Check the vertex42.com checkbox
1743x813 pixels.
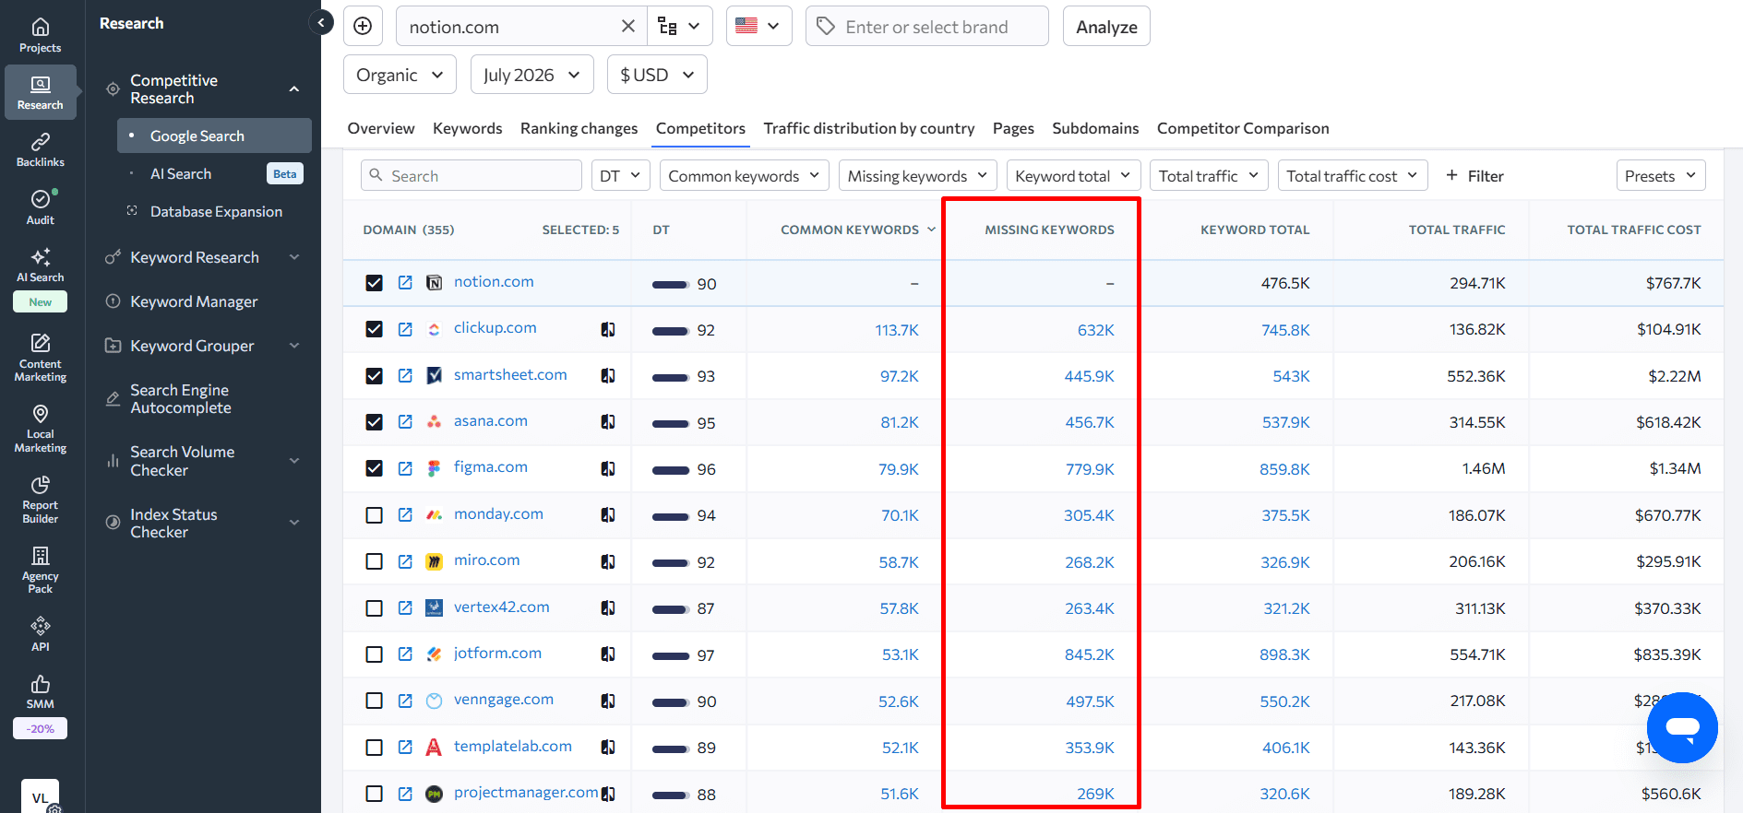pyautogui.click(x=374, y=608)
